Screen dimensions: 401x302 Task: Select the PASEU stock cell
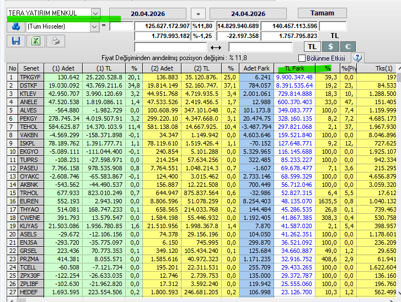(31, 168)
